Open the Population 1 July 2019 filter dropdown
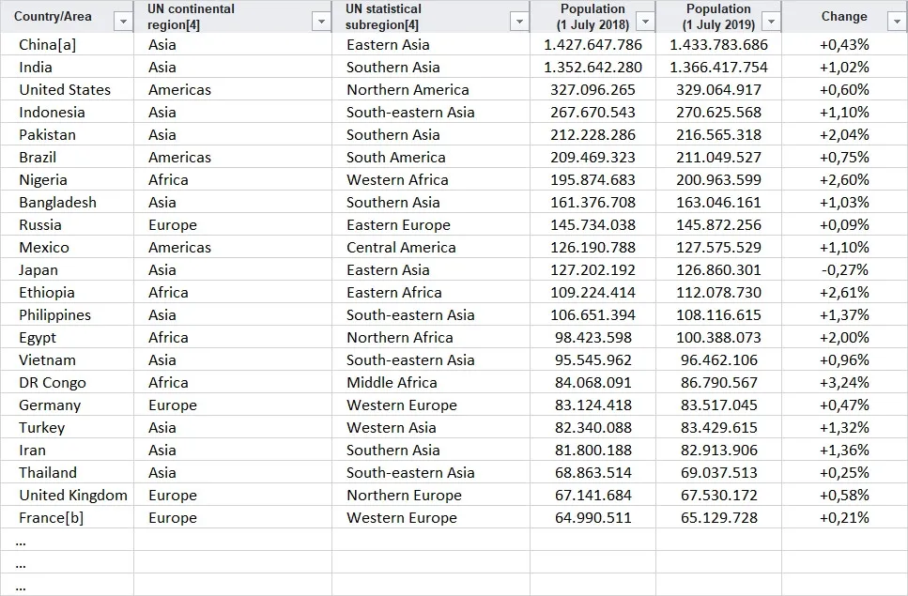The height and width of the screenshot is (596, 908). click(770, 22)
